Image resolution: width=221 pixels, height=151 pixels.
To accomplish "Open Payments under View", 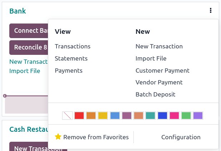I will [x=69, y=71].
